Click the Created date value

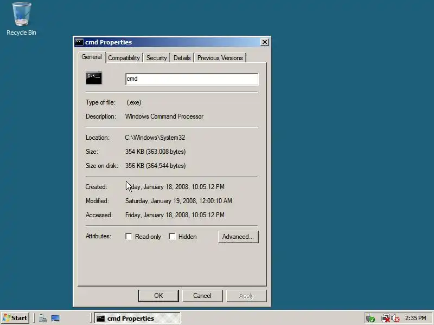(175, 187)
